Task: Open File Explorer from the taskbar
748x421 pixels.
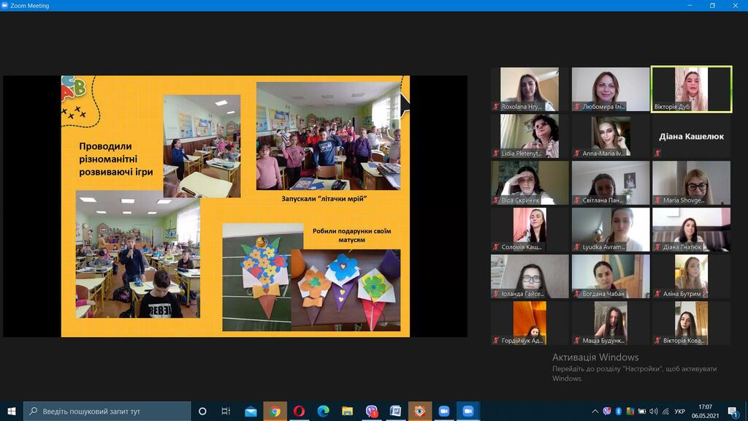Action: coord(347,411)
